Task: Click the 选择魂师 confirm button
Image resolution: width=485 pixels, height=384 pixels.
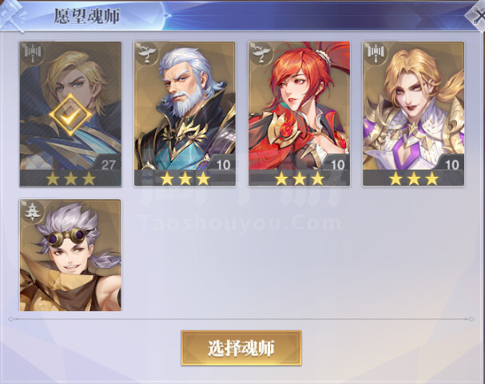Action: 241,348
